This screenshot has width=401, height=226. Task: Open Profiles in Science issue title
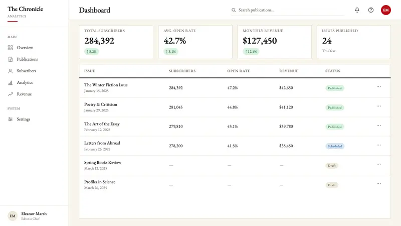tap(100, 182)
